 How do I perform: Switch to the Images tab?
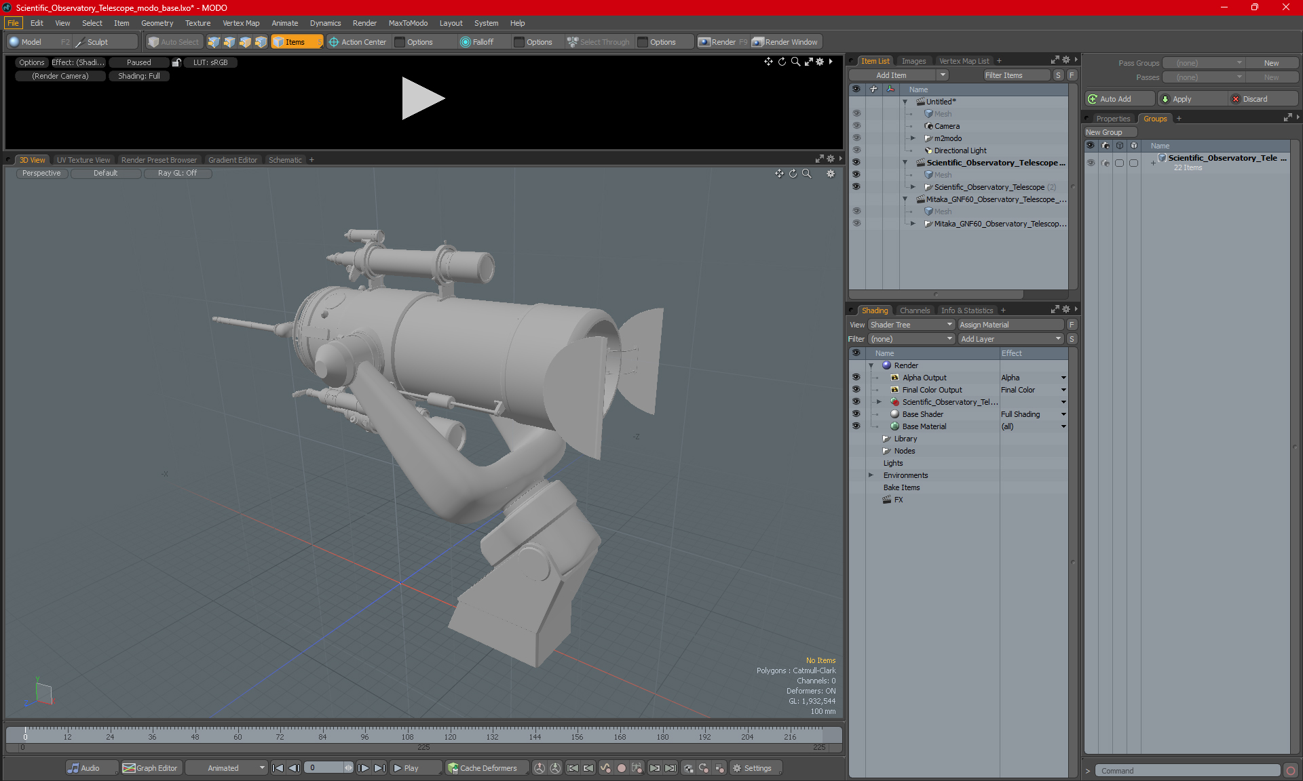coord(913,61)
